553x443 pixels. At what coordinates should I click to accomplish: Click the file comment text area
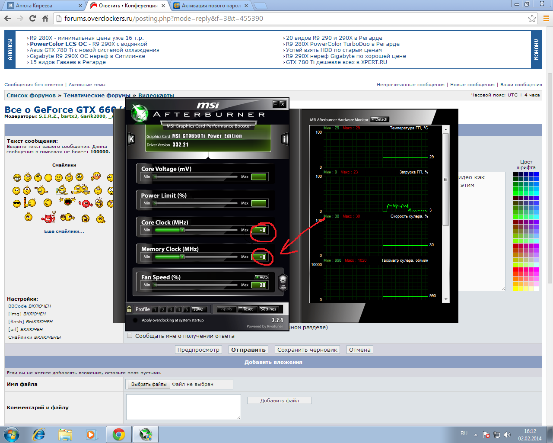point(184,407)
